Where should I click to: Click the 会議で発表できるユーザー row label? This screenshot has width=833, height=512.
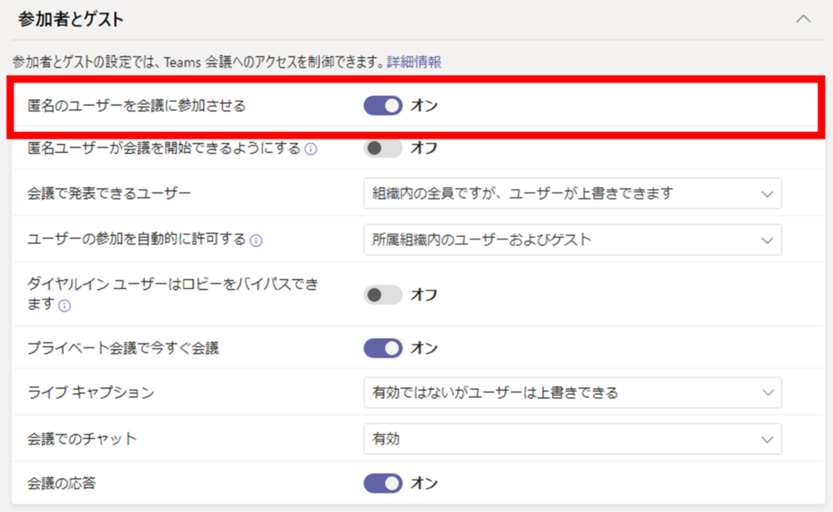coord(109,194)
